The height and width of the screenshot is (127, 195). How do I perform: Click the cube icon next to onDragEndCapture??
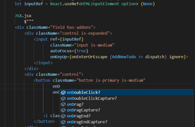coord(63,122)
